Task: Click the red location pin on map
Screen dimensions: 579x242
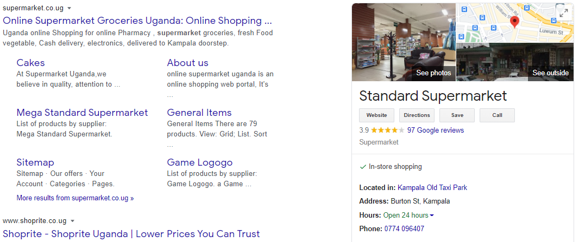Action: (515, 22)
